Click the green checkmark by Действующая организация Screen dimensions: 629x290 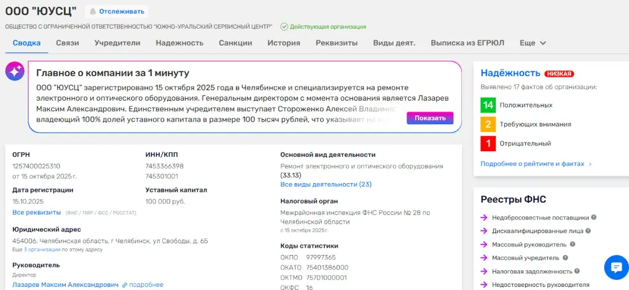coord(284,27)
